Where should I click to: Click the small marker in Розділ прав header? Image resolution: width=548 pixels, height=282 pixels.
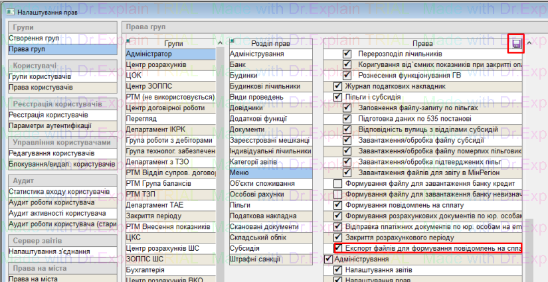tap(230, 41)
